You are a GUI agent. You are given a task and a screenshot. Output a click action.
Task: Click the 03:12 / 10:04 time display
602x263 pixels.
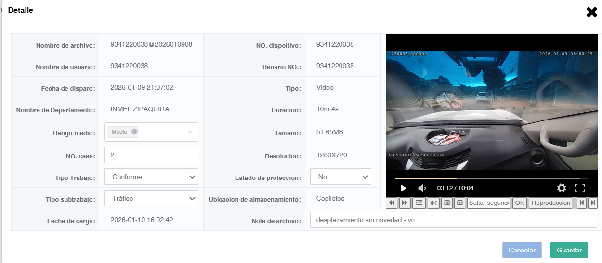[455, 188]
